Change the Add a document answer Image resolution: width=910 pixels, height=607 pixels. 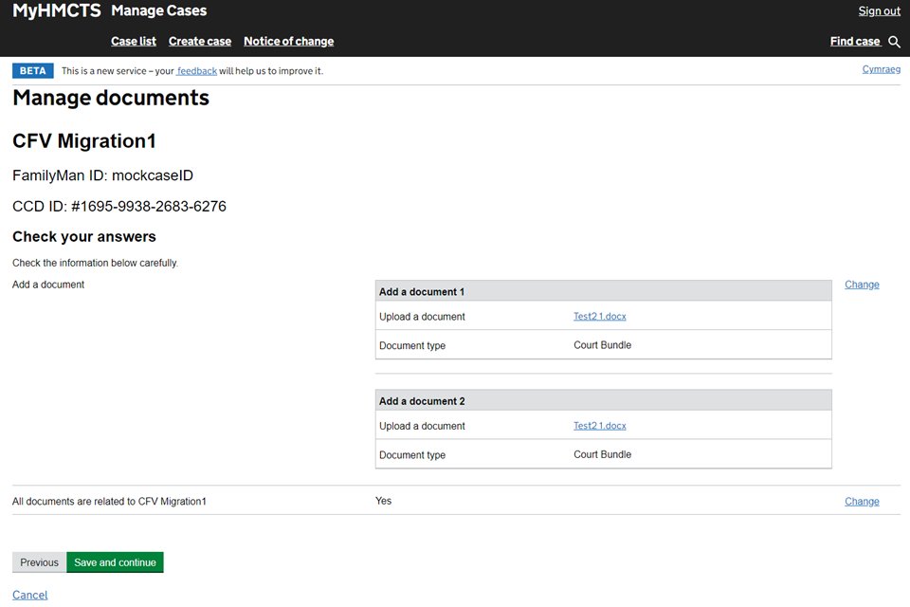(862, 285)
